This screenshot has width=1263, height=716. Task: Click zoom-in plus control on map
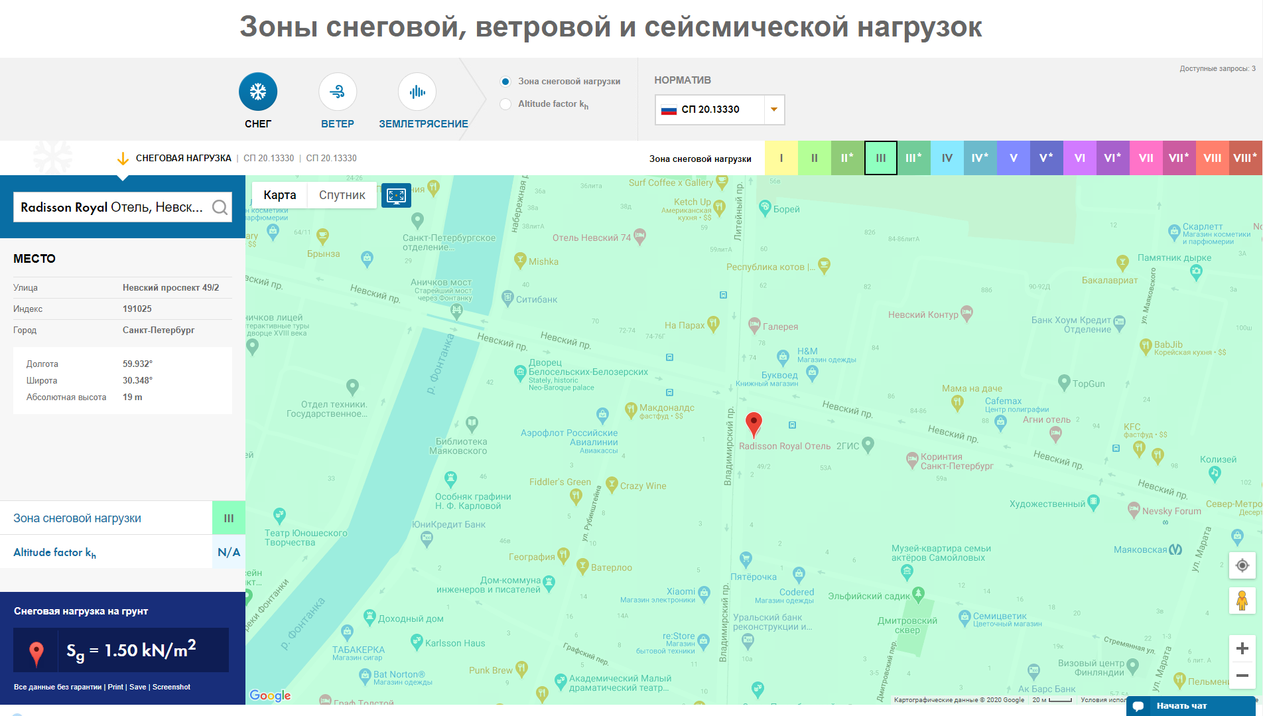click(x=1242, y=647)
